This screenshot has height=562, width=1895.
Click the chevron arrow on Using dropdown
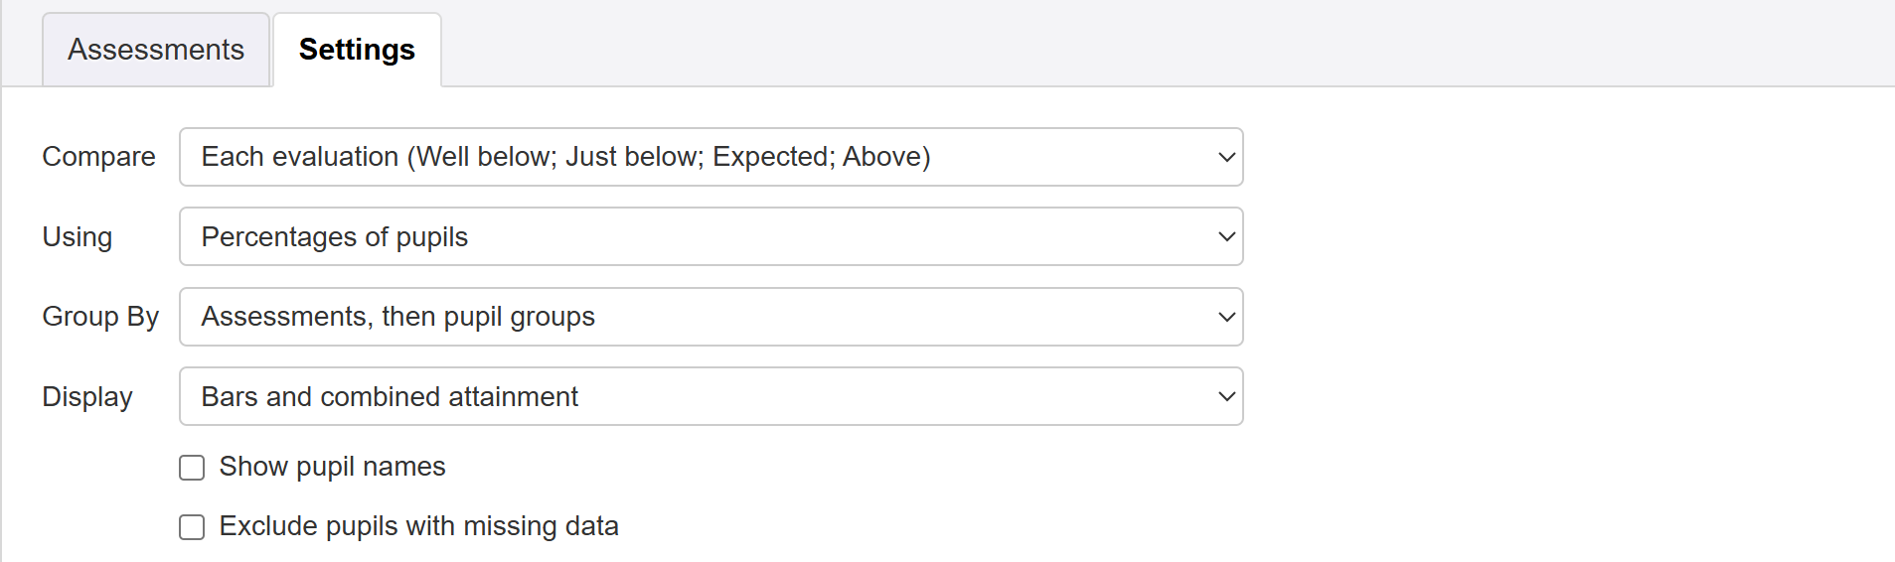pyautogui.click(x=1226, y=236)
